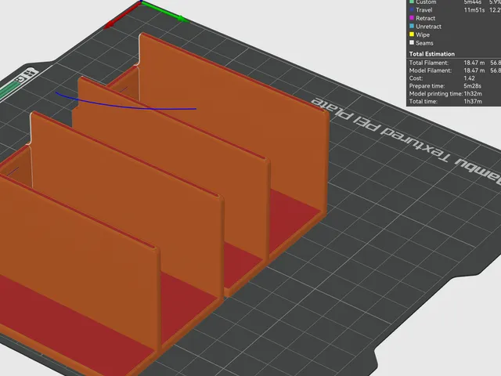
Task: Click the Cost value 1.42
Action: (x=469, y=78)
